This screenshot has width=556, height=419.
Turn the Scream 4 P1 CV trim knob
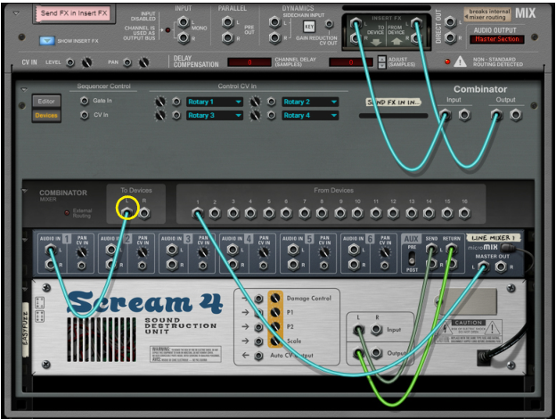[275, 313]
